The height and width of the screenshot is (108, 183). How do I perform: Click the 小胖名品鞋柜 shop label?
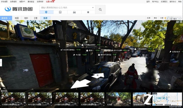143,49
